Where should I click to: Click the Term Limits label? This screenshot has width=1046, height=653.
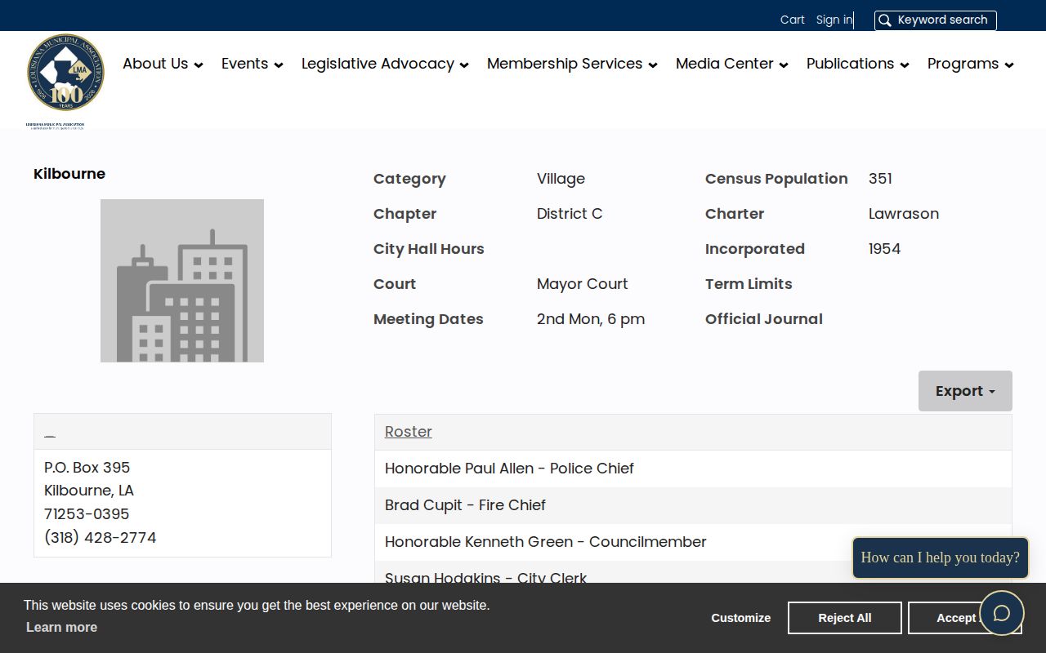pos(749,284)
